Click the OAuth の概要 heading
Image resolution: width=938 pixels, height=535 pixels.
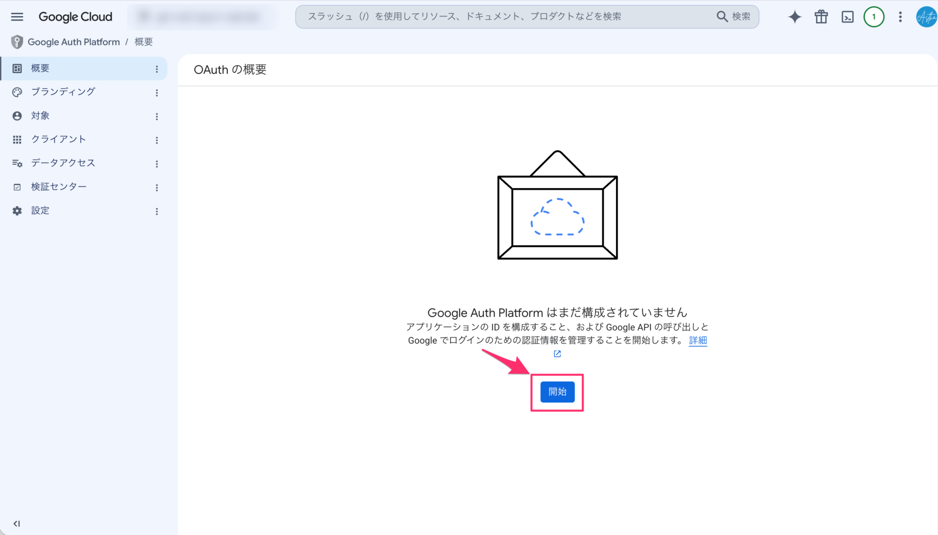point(230,70)
